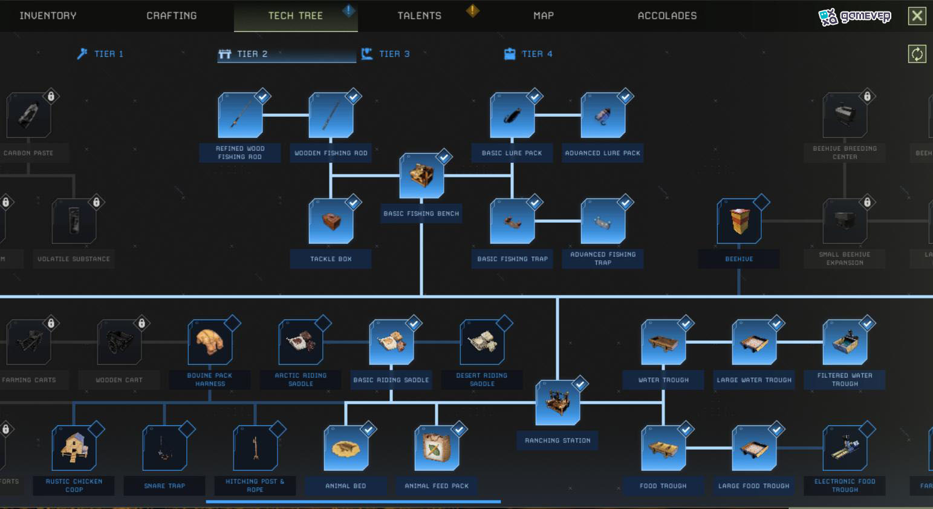The image size is (933, 509).
Task: Select the locked Volatile Substance icon
Action: (x=74, y=221)
